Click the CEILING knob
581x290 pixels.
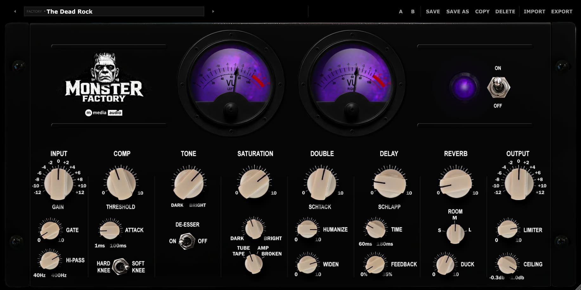pos(507,264)
